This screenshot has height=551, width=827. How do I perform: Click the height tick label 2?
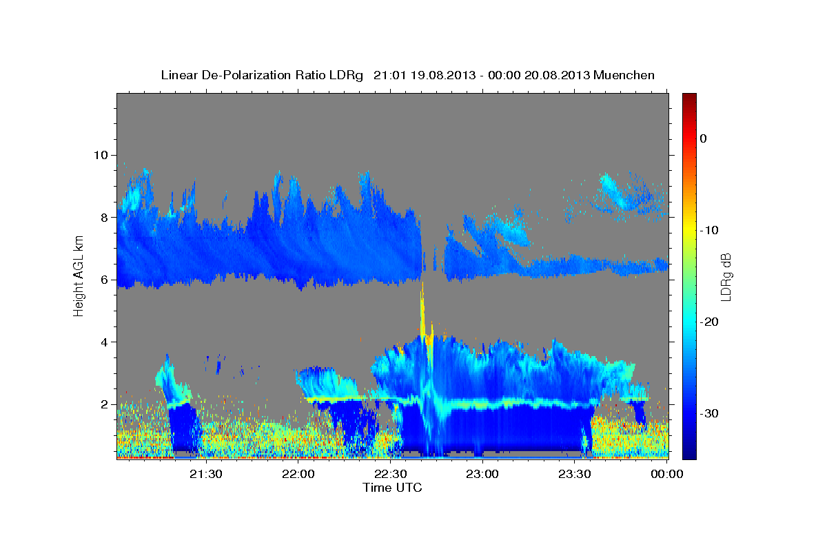click(x=104, y=404)
